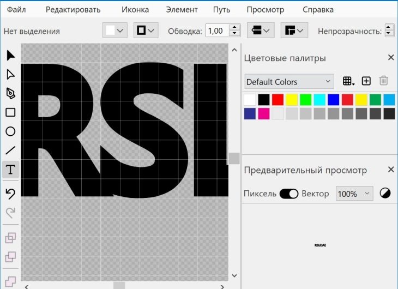Select the Pen tool
Screen dimensions: 398x289
click(x=10, y=93)
